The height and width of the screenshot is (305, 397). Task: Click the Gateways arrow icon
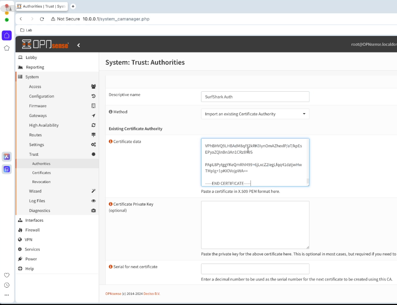coord(93,116)
